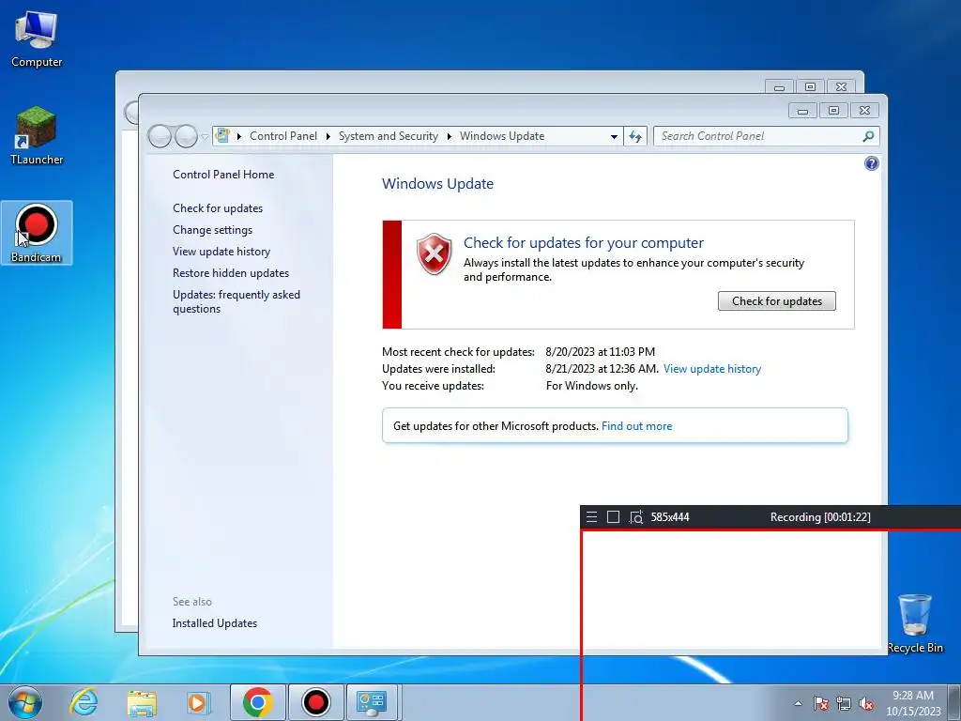Switch to Bandicam in the taskbar

coord(316,702)
